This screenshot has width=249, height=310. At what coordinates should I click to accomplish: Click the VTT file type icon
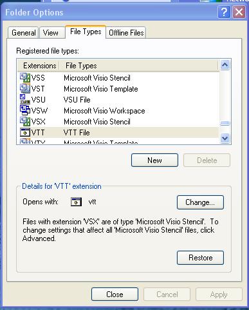point(25,132)
